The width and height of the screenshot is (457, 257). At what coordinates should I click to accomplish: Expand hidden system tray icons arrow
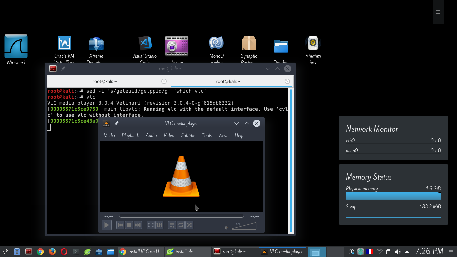pyautogui.click(x=407, y=252)
